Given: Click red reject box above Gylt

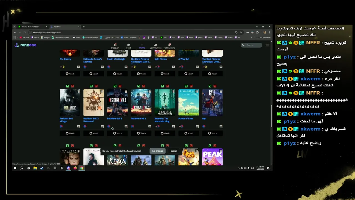Looking at the screenshot, I should [x=215, y=86].
